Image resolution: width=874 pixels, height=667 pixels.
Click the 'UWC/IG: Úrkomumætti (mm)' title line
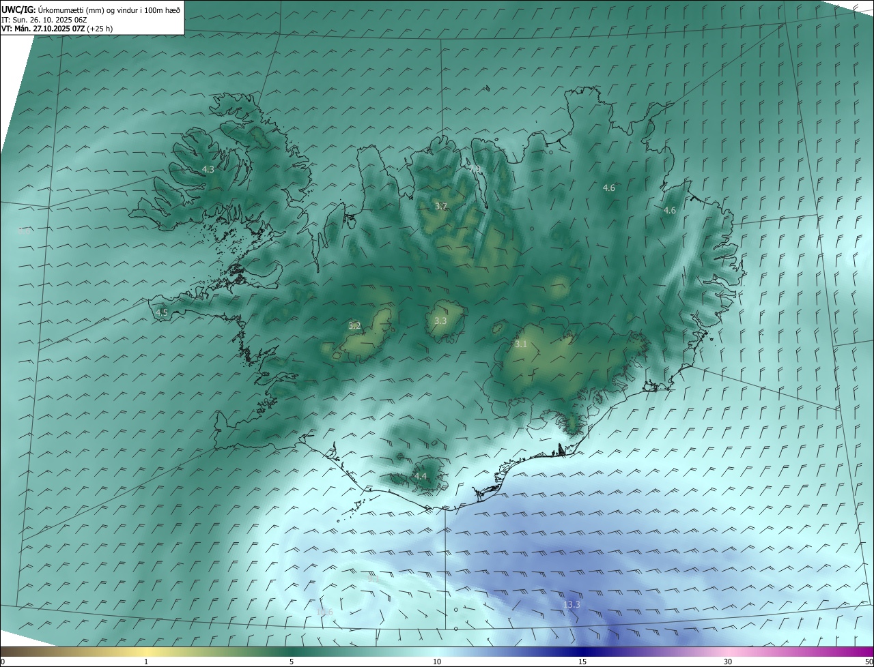[x=91, y=10]
